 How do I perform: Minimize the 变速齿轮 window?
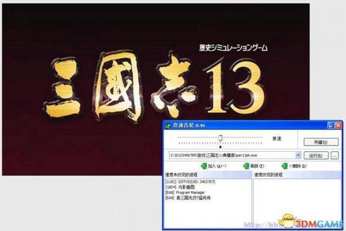point(330,125)
